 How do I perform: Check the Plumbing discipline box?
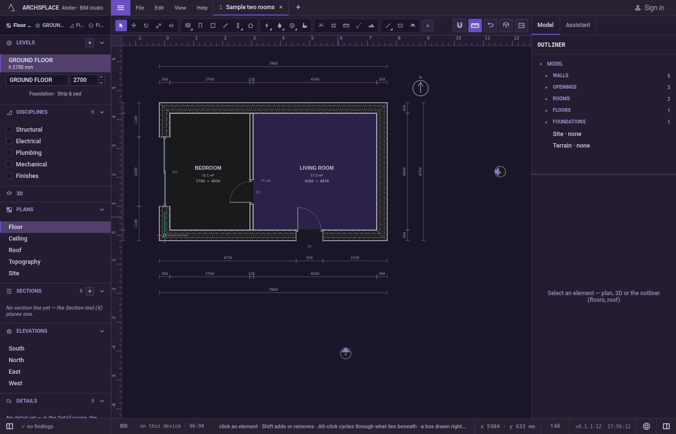click(x=9, y=152)
